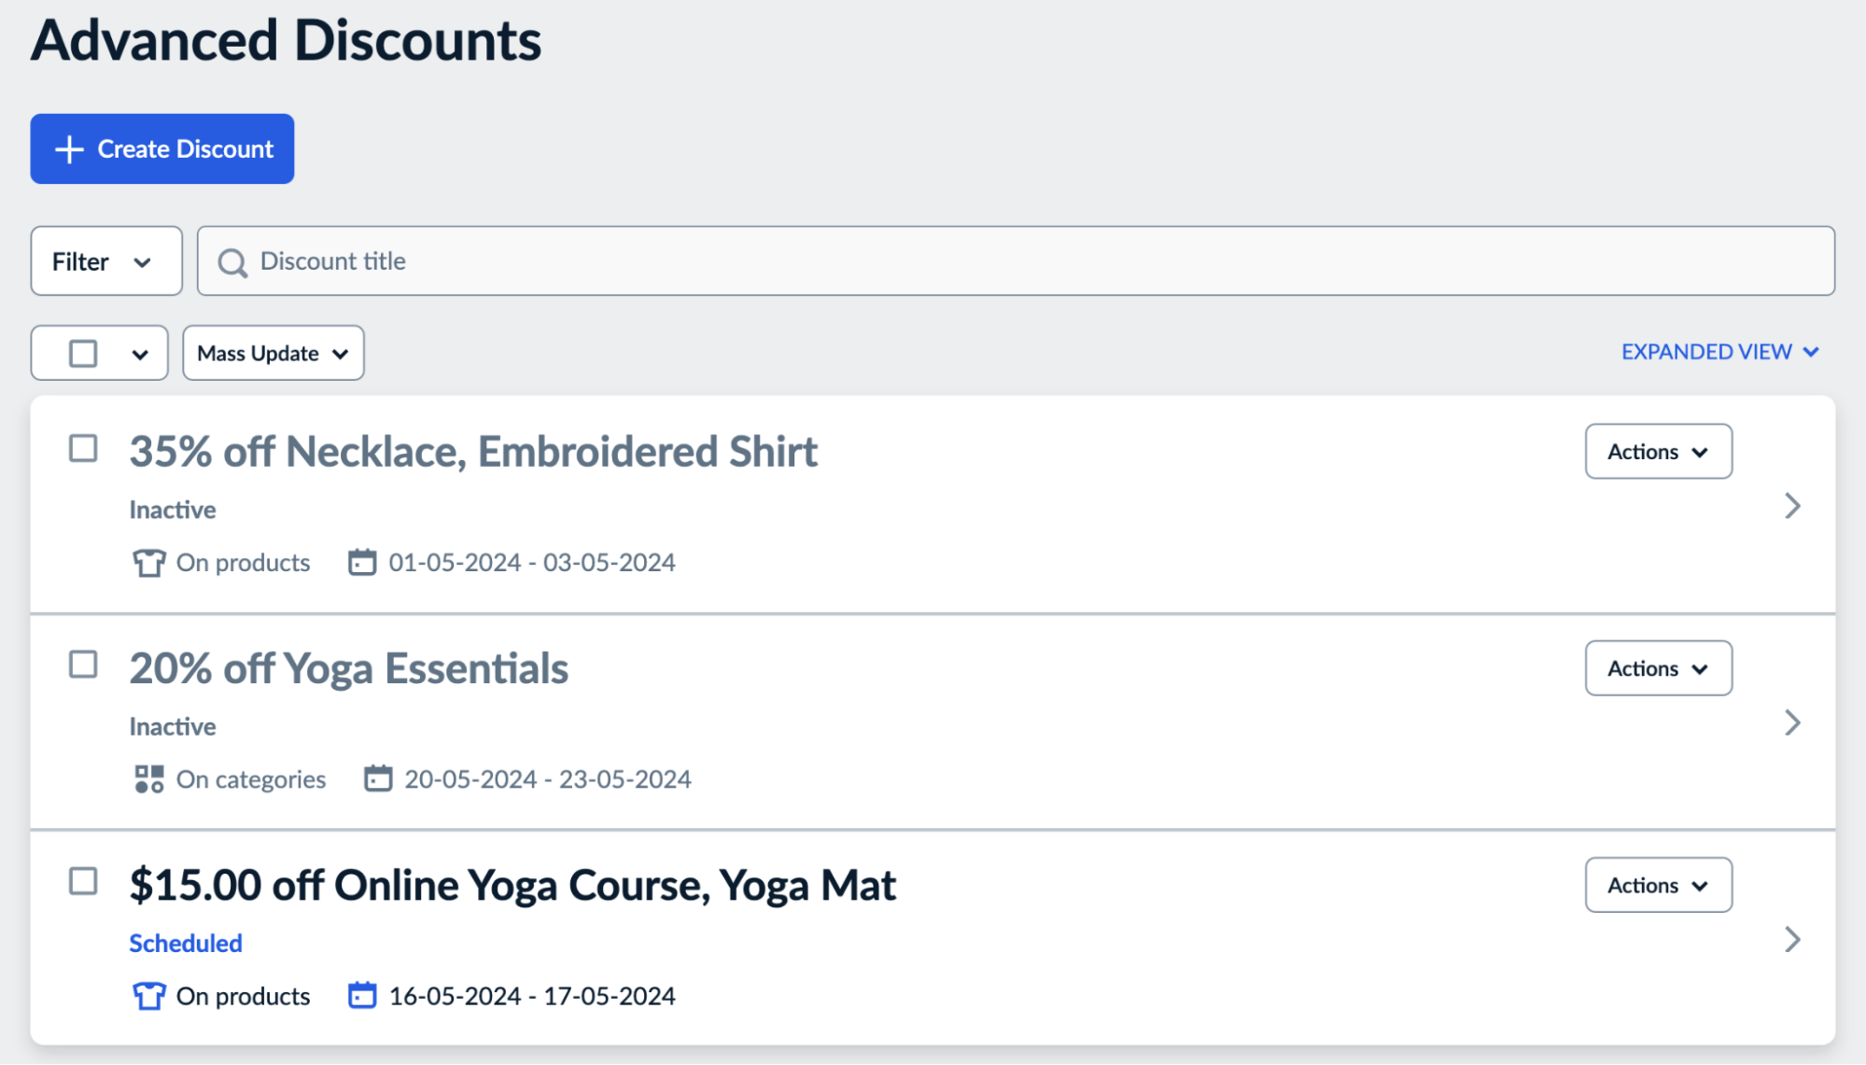Click the t-shirt products icon on the 35% discount
The width and height of the screenshot is (1866, 1065).
149,562
